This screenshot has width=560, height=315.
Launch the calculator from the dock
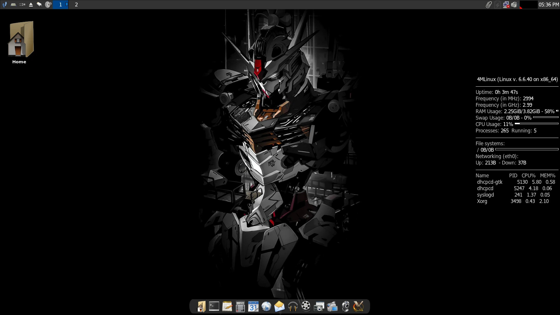coord(240,306)
